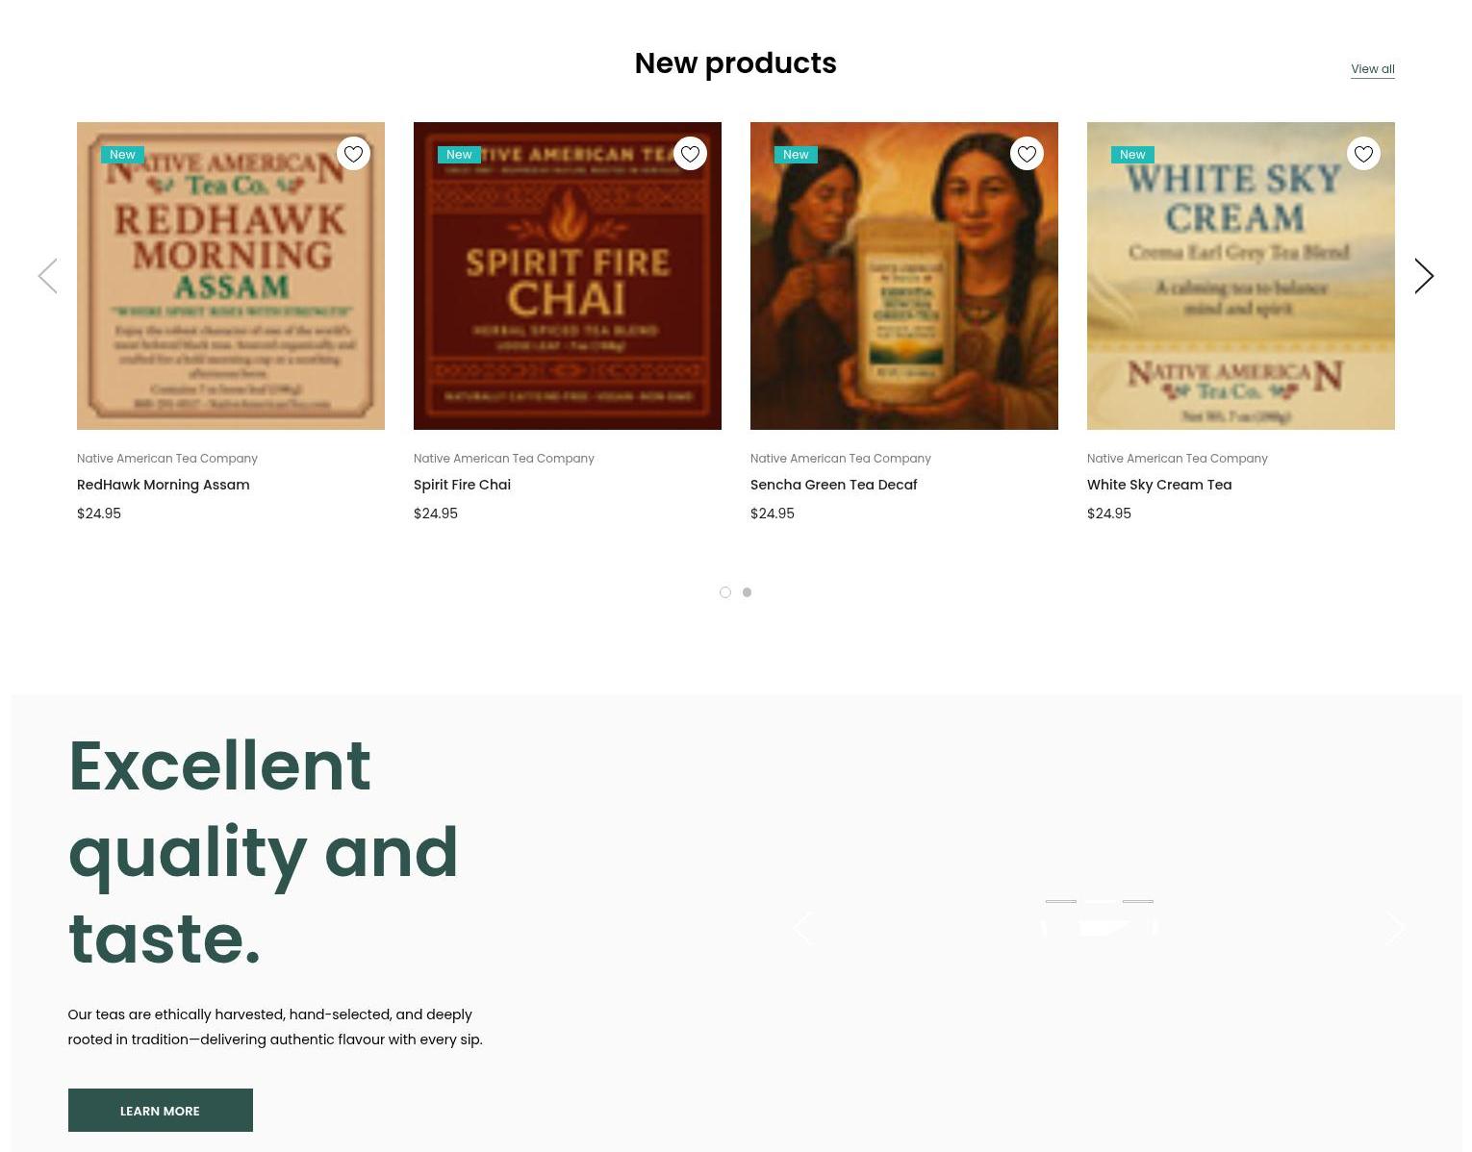
Task: Add Spirit Fire Chai to wishlist
Action: [x=690, y=154]
